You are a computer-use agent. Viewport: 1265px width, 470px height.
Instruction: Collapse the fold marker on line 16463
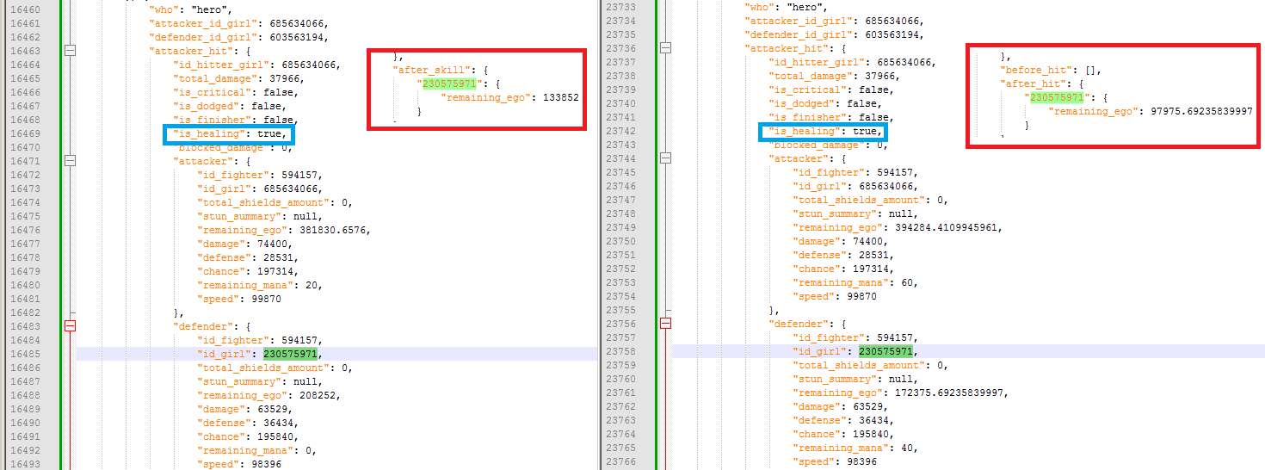coord(71,51)
